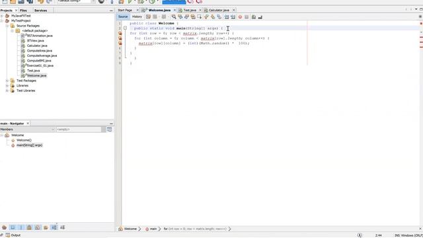Expand the Libraries node
This screenshot has width=423, height=238.
click(7, 85)
